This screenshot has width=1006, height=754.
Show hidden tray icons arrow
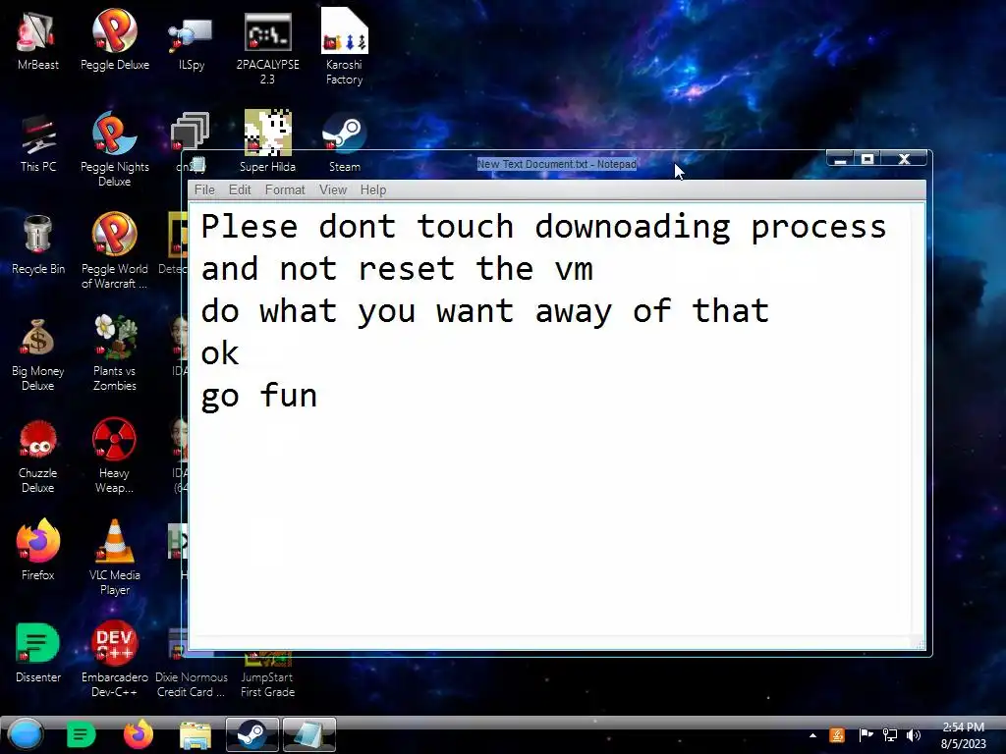click(x=812, y=735)
